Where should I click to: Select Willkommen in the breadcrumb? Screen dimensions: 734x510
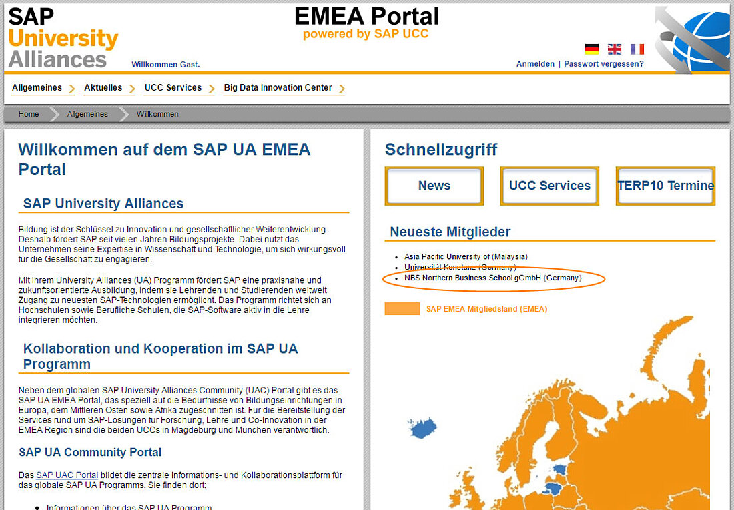(157, 114)
